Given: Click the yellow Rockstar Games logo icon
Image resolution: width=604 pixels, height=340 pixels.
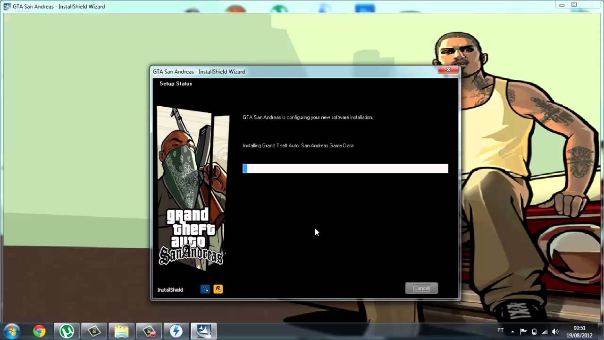Looking at the screenshot, I should click(x=218, y=289).
